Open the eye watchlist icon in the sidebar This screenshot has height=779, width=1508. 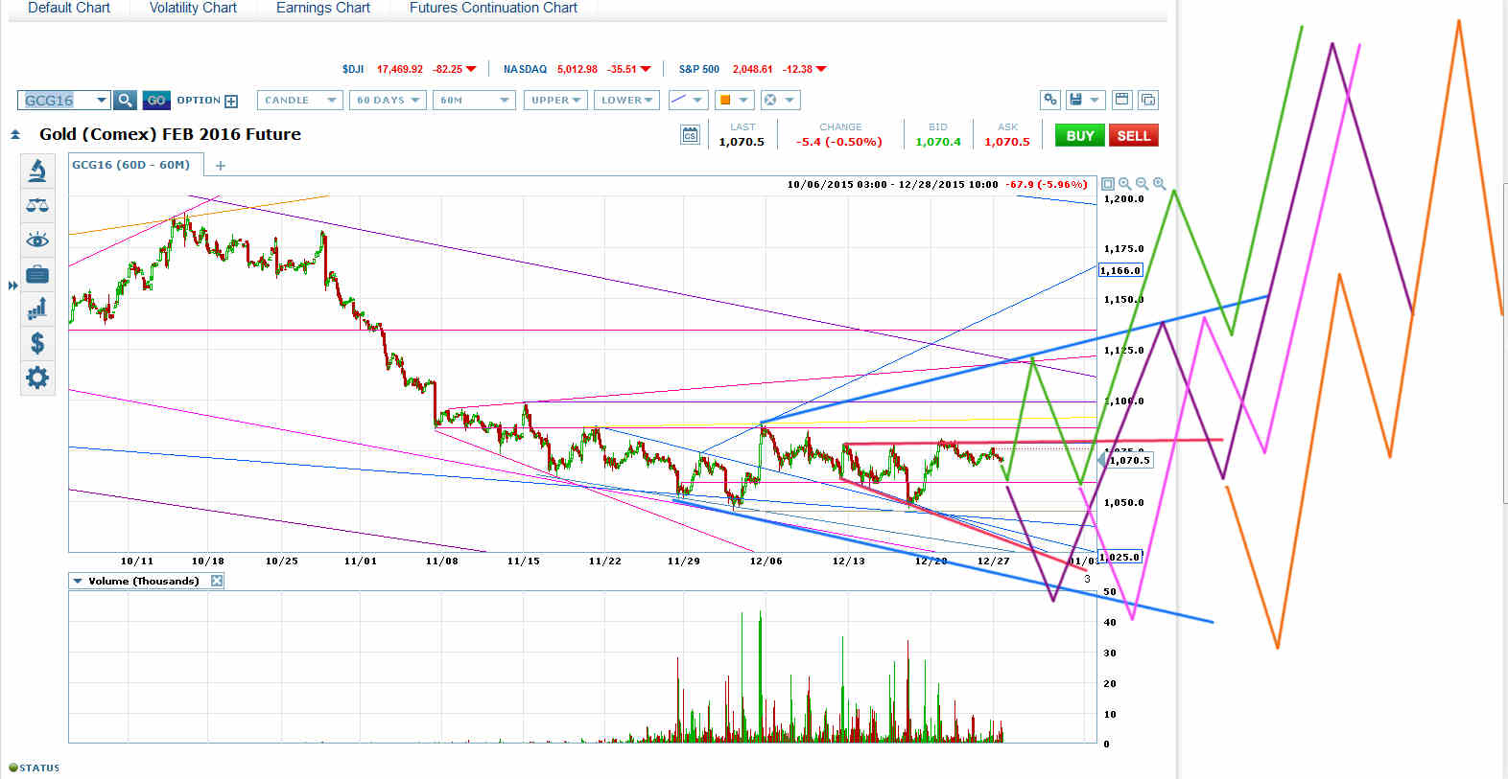[37, 240]
